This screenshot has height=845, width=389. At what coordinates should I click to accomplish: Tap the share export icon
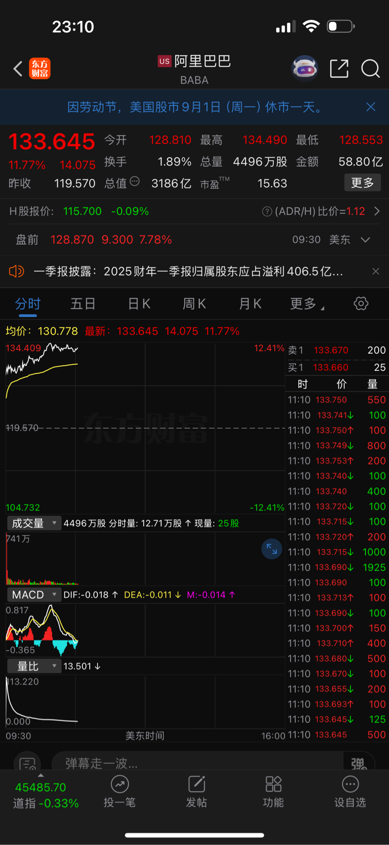pyautogui.click(x=339, y=68)
